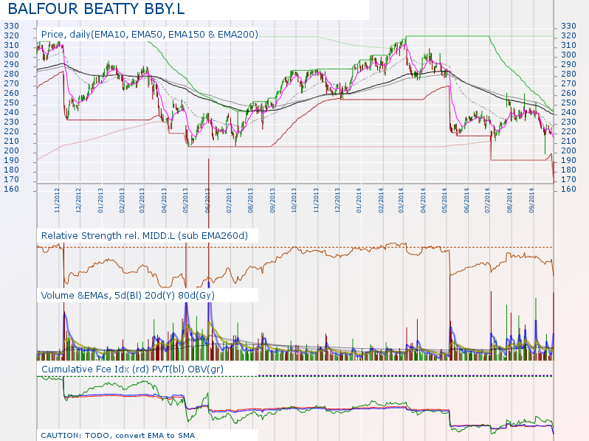The width and height of the screenshot is (589, 441).
Task: Click the 300 value on left price axis
Action: click(11, 55)
